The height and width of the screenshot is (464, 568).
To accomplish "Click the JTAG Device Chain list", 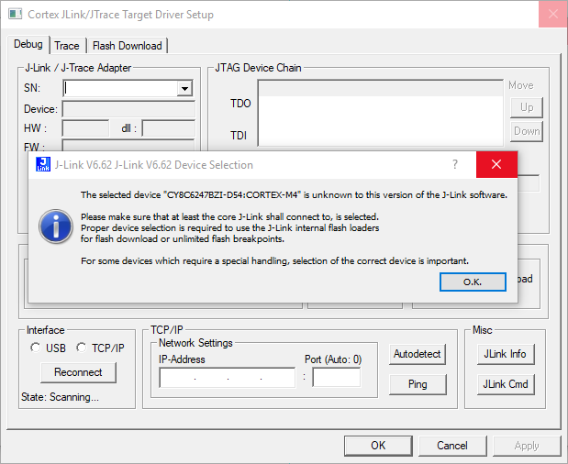I will click(381, 114).
